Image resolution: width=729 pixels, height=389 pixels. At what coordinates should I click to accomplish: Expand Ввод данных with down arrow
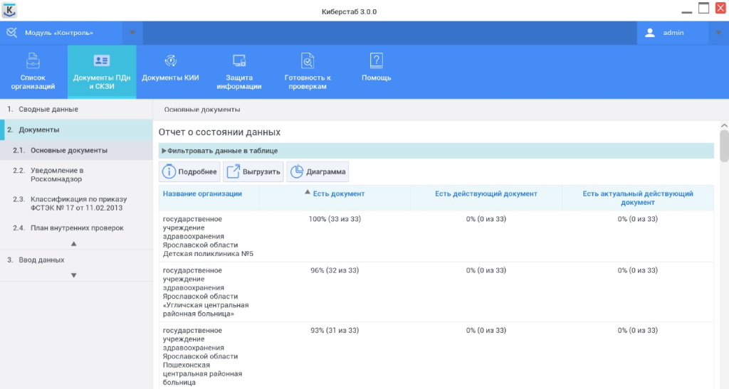pyautogui.click(x=73, y=275)
